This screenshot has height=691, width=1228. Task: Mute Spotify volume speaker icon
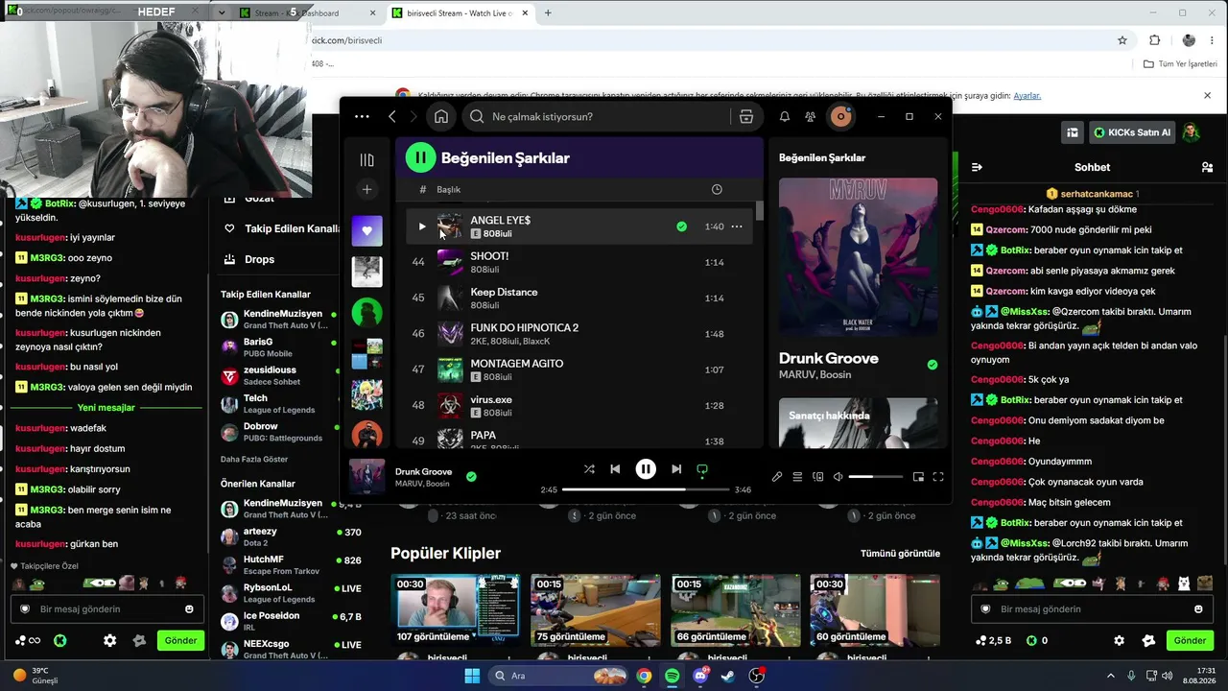click(x=838, y=477)
